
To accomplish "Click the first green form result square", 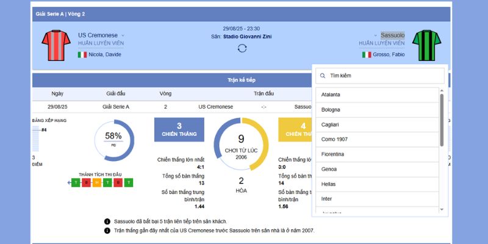I will pyautogui.click(x=76, y=182).
